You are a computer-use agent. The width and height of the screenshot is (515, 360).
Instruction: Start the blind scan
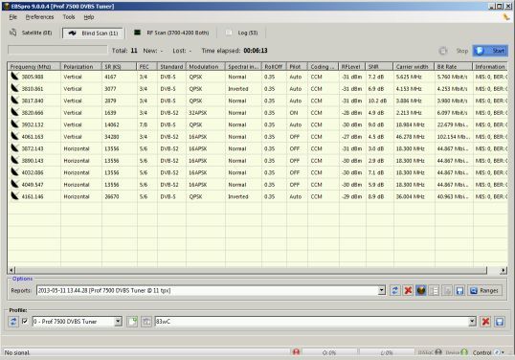tap(490, 51)
